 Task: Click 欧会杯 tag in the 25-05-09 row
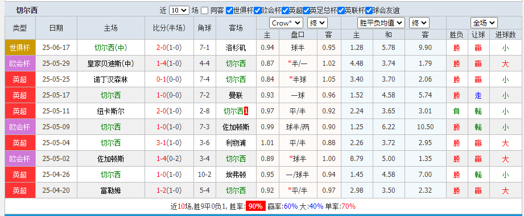(20, 127)
